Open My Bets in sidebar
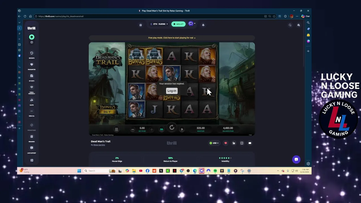The width and height of the screenshot is (361, 203). click(32, 77)
